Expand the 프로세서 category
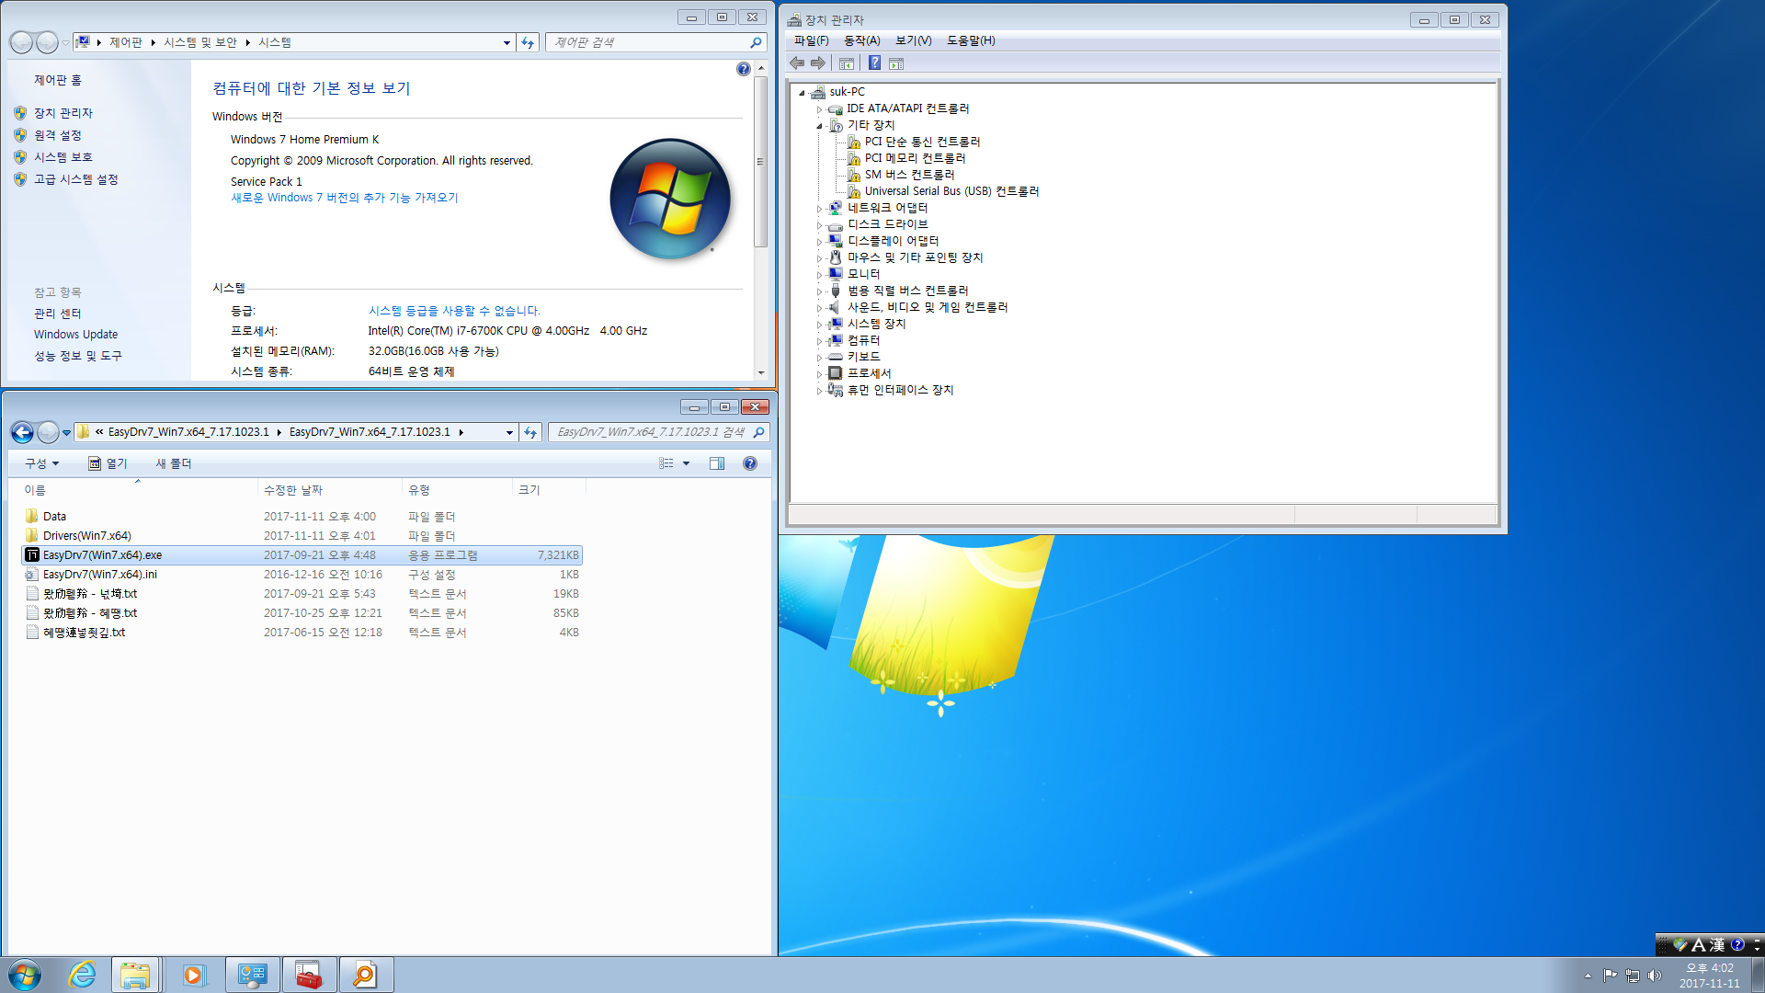Image resolution: width=1765 pixels, height=993 pixels. coord(819,374)
